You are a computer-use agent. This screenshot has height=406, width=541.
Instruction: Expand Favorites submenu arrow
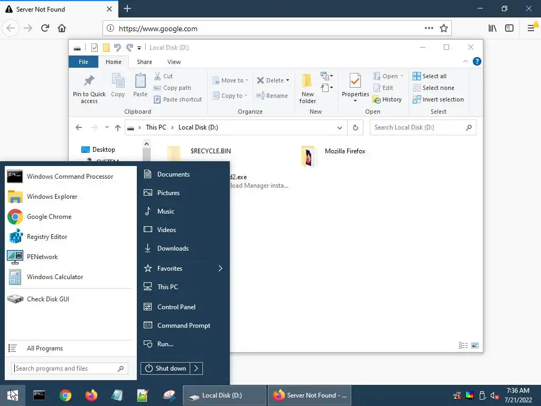pos(220,268)
